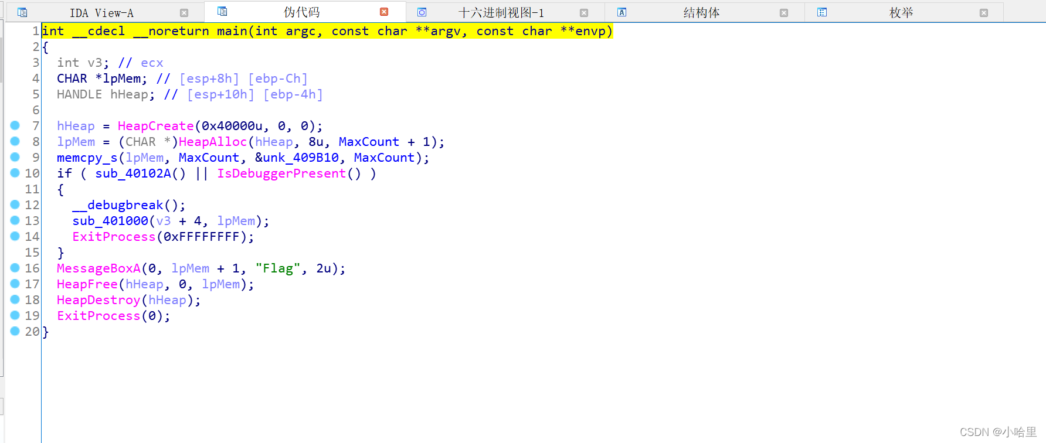Set breakpoint on the MessageBoxA line 16
The height and width of the screenshot is (443, 1046).
(15, 268)
